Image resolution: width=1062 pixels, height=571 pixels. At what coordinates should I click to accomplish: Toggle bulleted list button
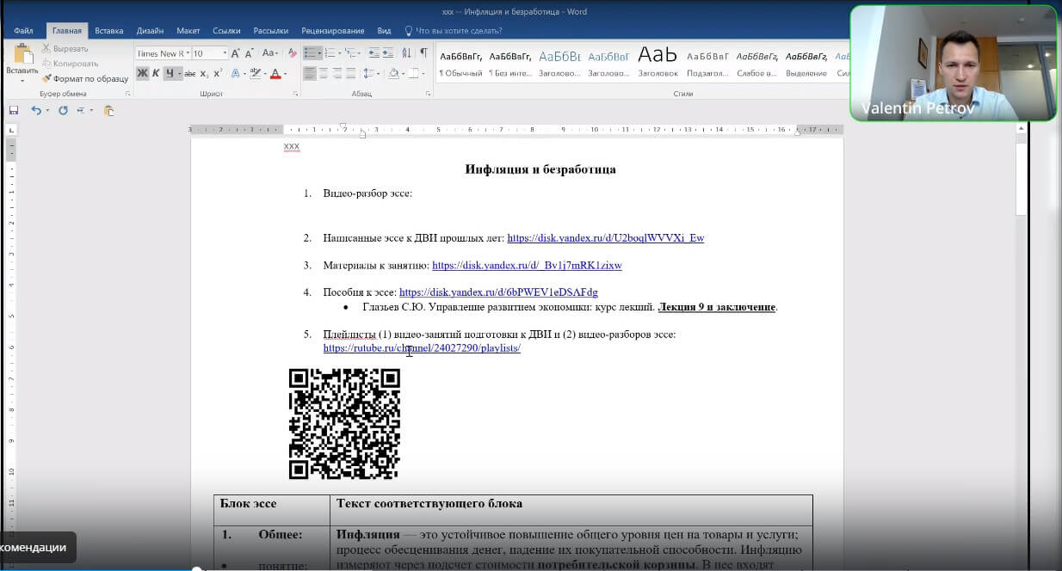(x=311, y=53)
